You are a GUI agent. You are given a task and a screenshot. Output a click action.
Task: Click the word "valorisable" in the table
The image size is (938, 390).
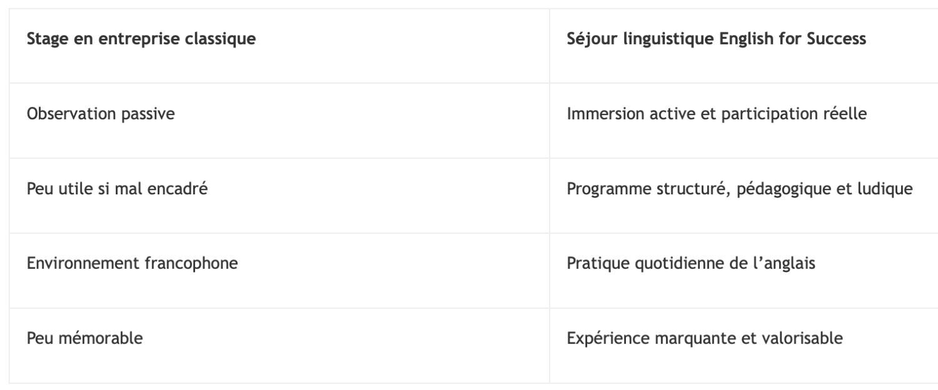pyautogui.click(x=810, y=339)
